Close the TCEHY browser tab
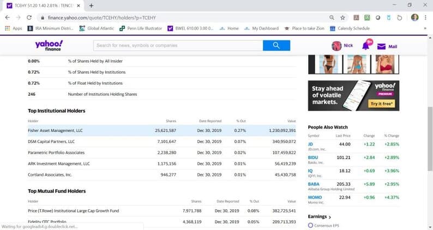The image size is (433, 230). pos(79,5)
